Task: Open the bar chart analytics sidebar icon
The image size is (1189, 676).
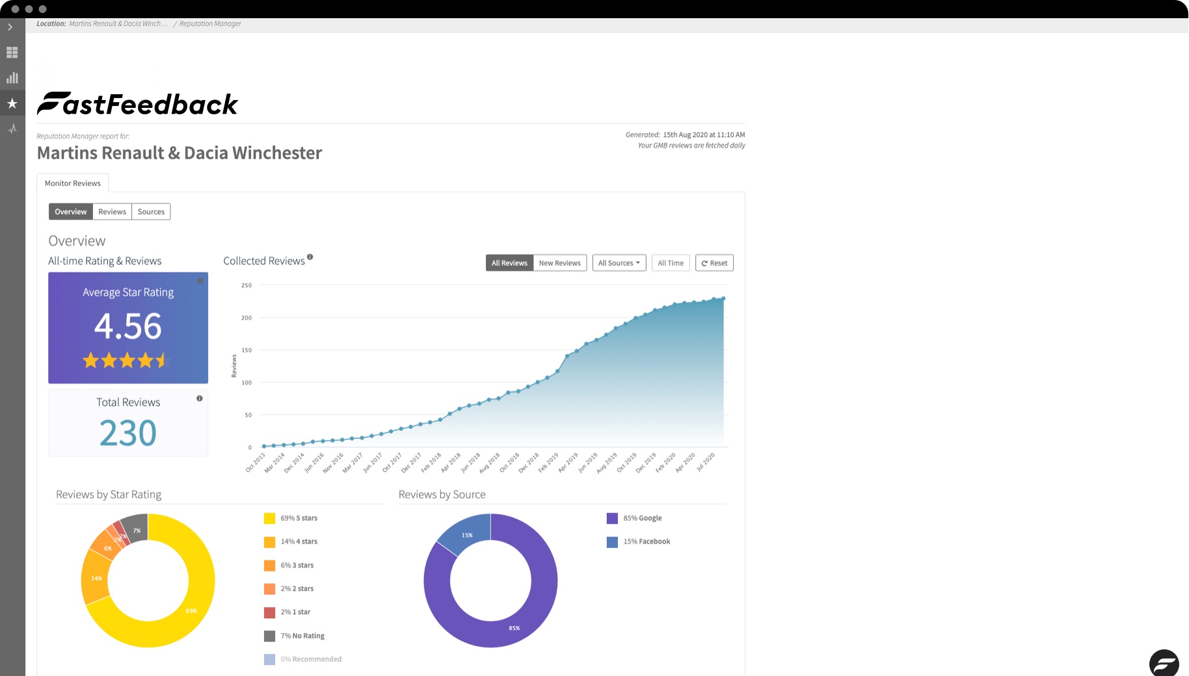Action: click(12, 78)
